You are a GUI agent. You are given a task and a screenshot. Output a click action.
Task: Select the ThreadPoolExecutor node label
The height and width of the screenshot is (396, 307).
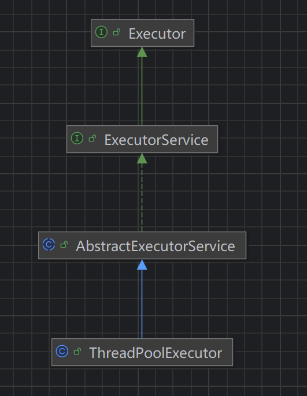[156, 353]
